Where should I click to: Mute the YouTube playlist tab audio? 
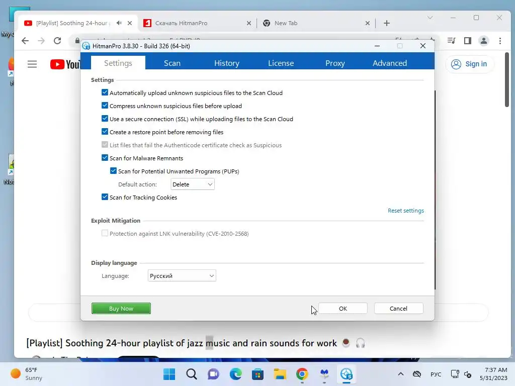pos(119,23)
